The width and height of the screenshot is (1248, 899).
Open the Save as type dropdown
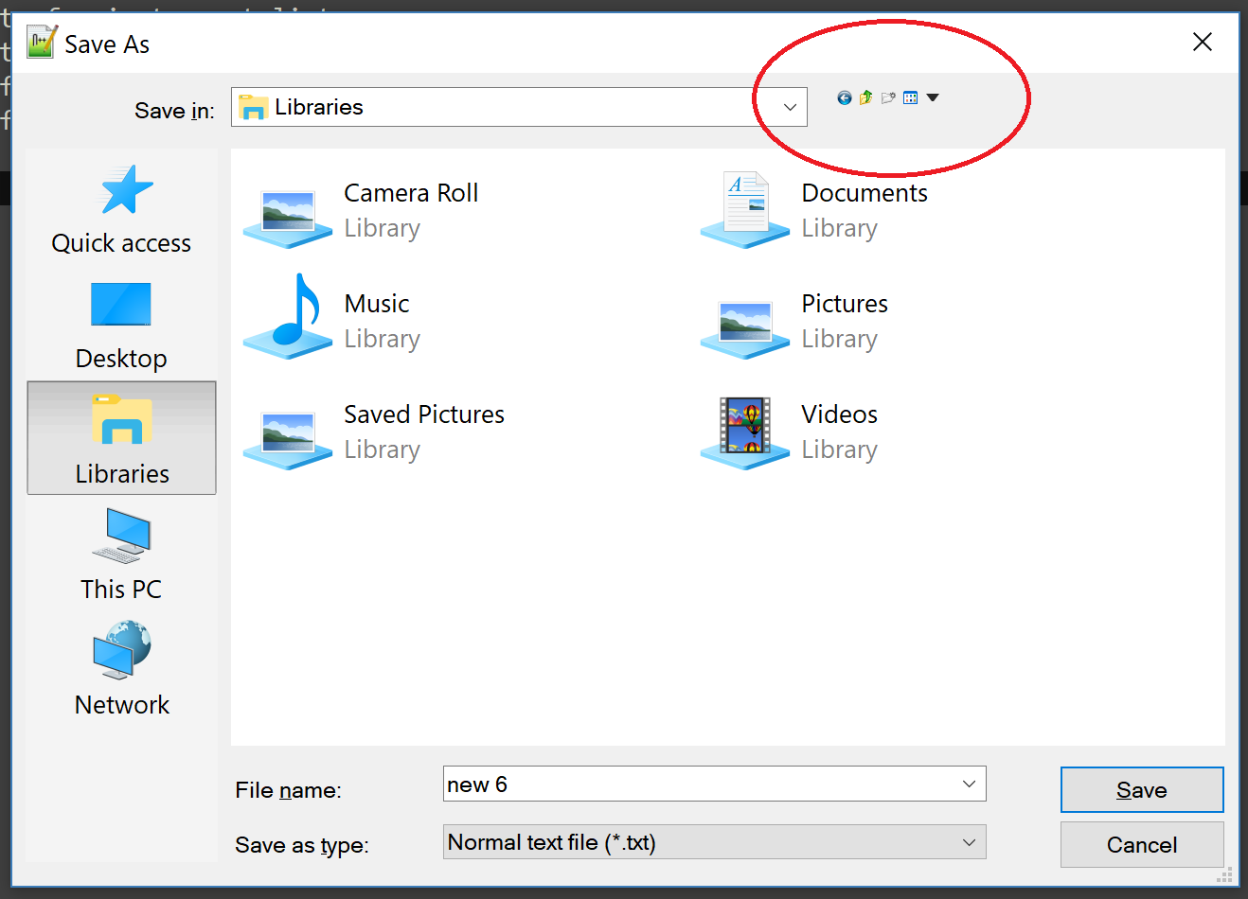968,842
